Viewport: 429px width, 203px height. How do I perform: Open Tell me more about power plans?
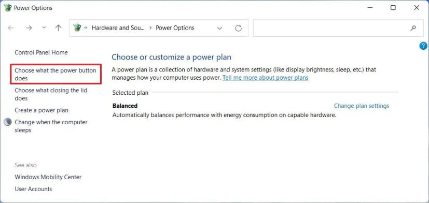pyautogui.click(x=266, y=78)
